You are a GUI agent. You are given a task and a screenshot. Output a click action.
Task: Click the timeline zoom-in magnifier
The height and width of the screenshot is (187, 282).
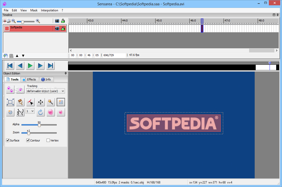(x=38, y=21)
